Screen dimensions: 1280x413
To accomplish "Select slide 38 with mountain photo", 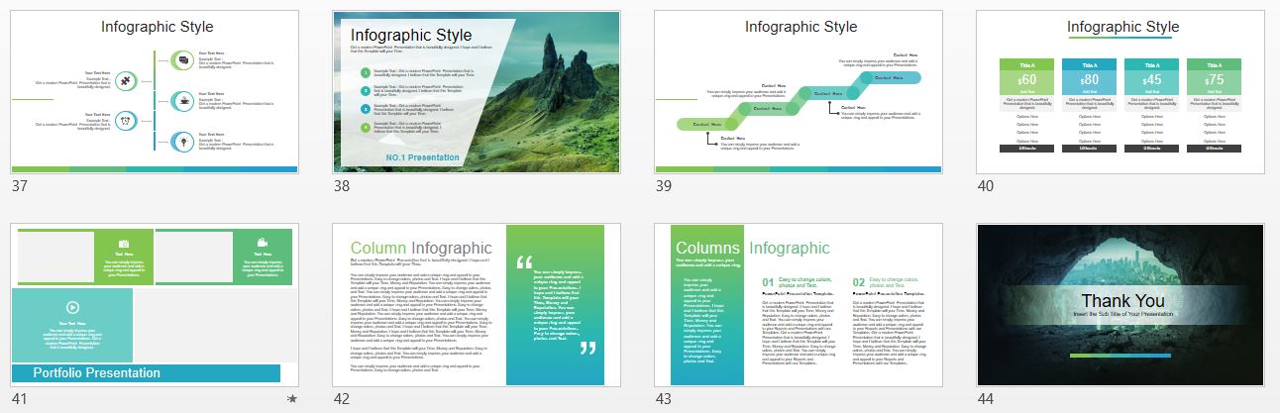I will 478,92.
